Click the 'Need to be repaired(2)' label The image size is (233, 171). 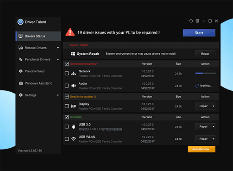(x=83, y=64)
